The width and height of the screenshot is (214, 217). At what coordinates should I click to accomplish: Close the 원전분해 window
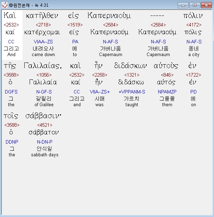206,5
